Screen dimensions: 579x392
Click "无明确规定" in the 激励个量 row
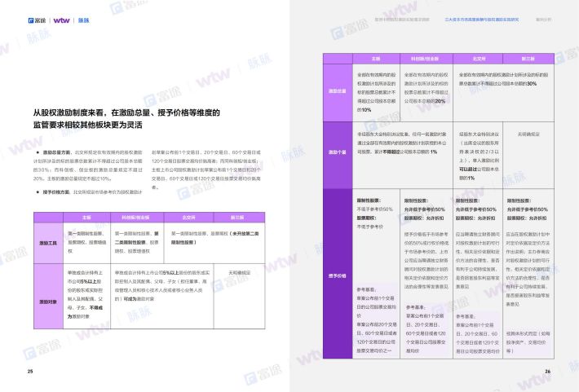click(528, 134)
